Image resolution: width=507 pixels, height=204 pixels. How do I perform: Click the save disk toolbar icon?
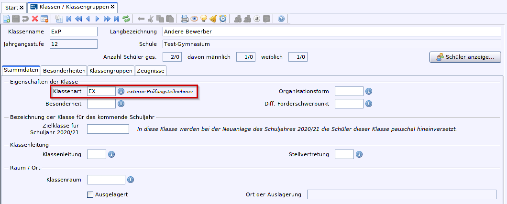tap(16, 19)
